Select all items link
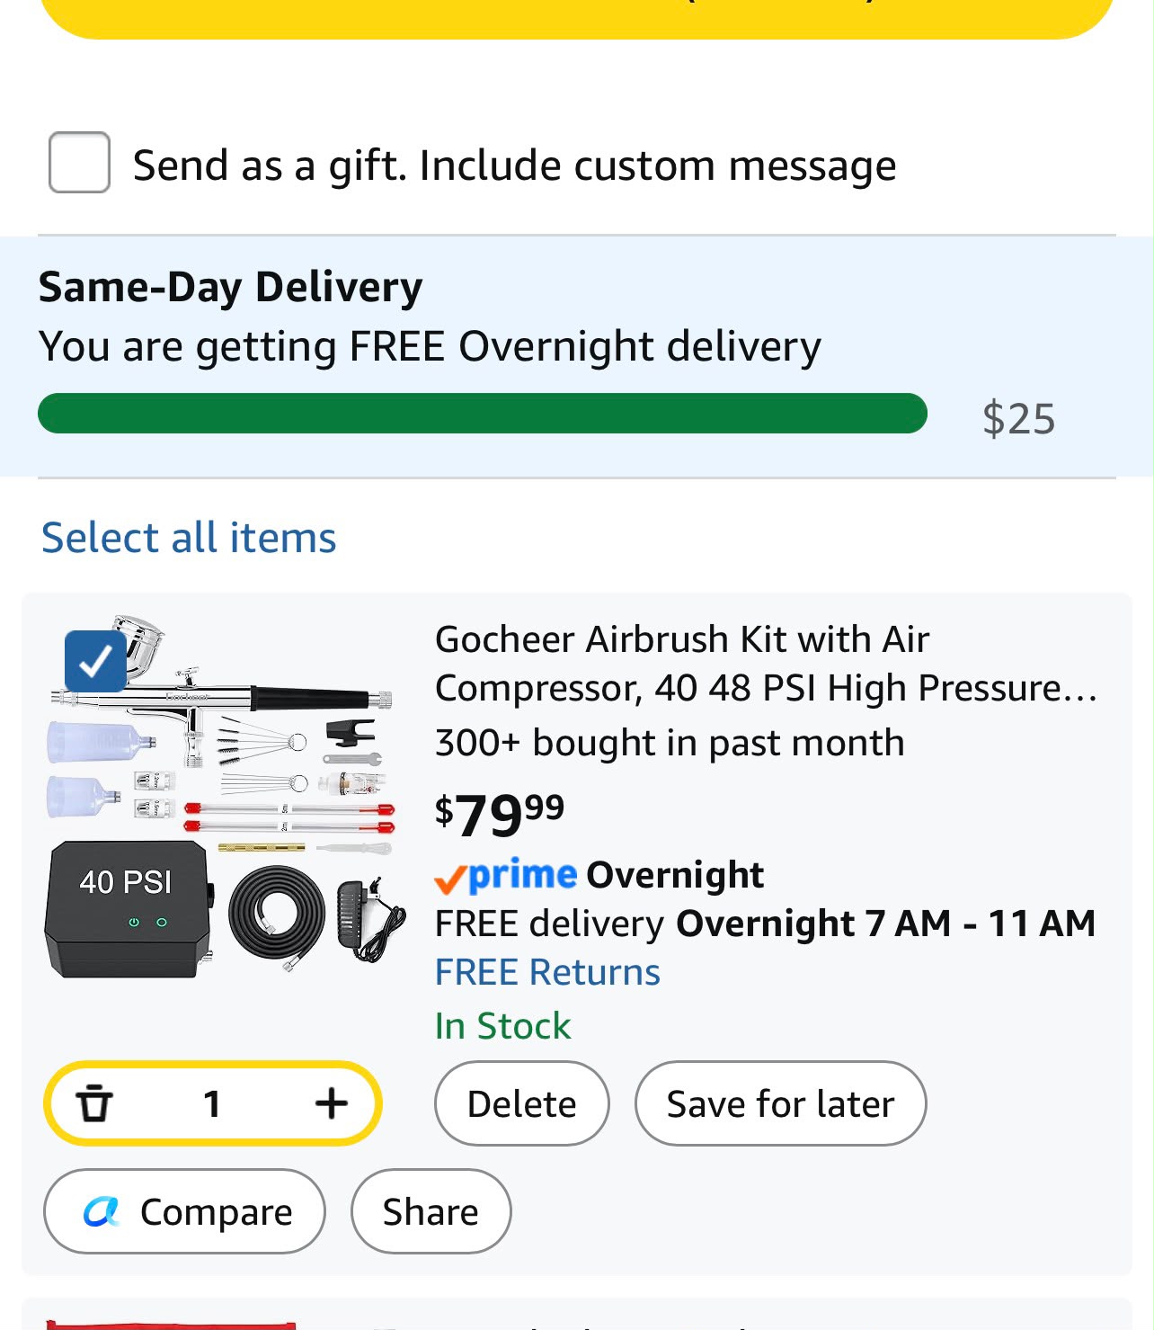The height and width of the screenshot is (1330, 1154). click(189, 538)
